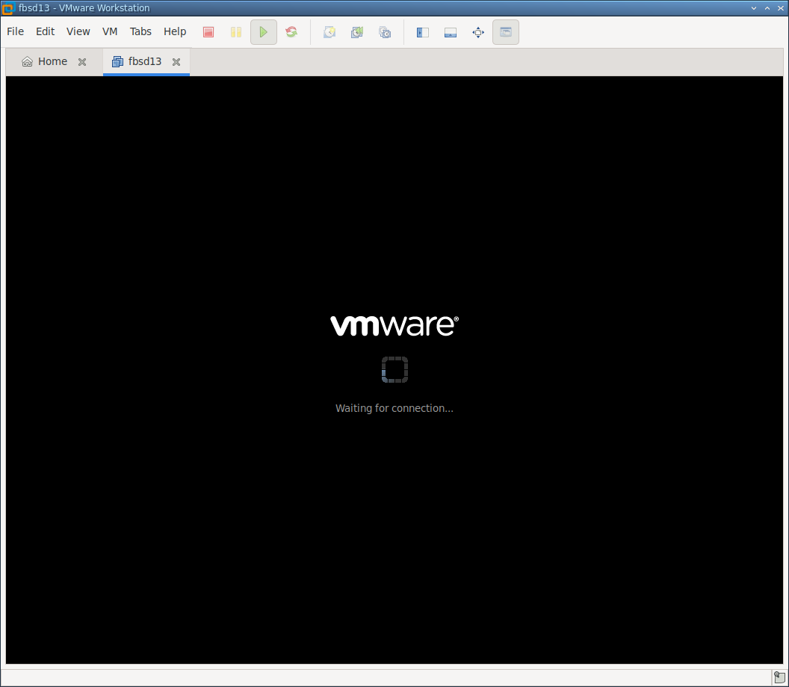Close the VMware Workstation window

pos(781,8)
